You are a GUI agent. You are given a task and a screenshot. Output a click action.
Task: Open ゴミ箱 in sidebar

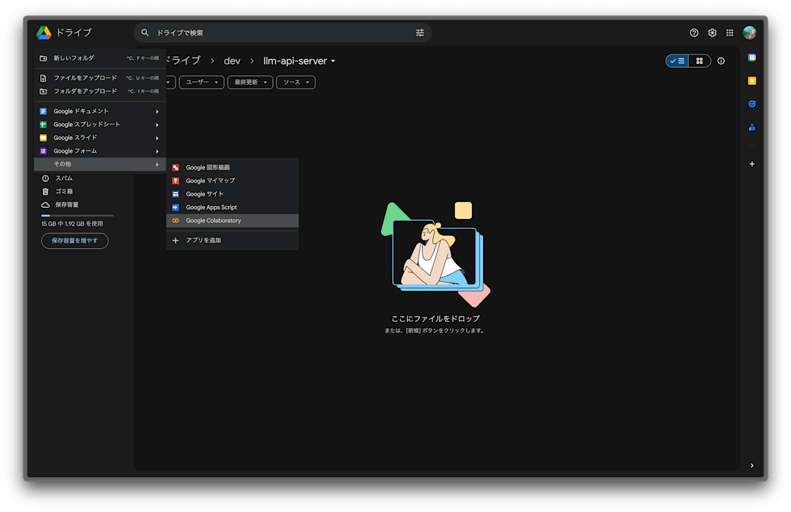pos(64,191)
